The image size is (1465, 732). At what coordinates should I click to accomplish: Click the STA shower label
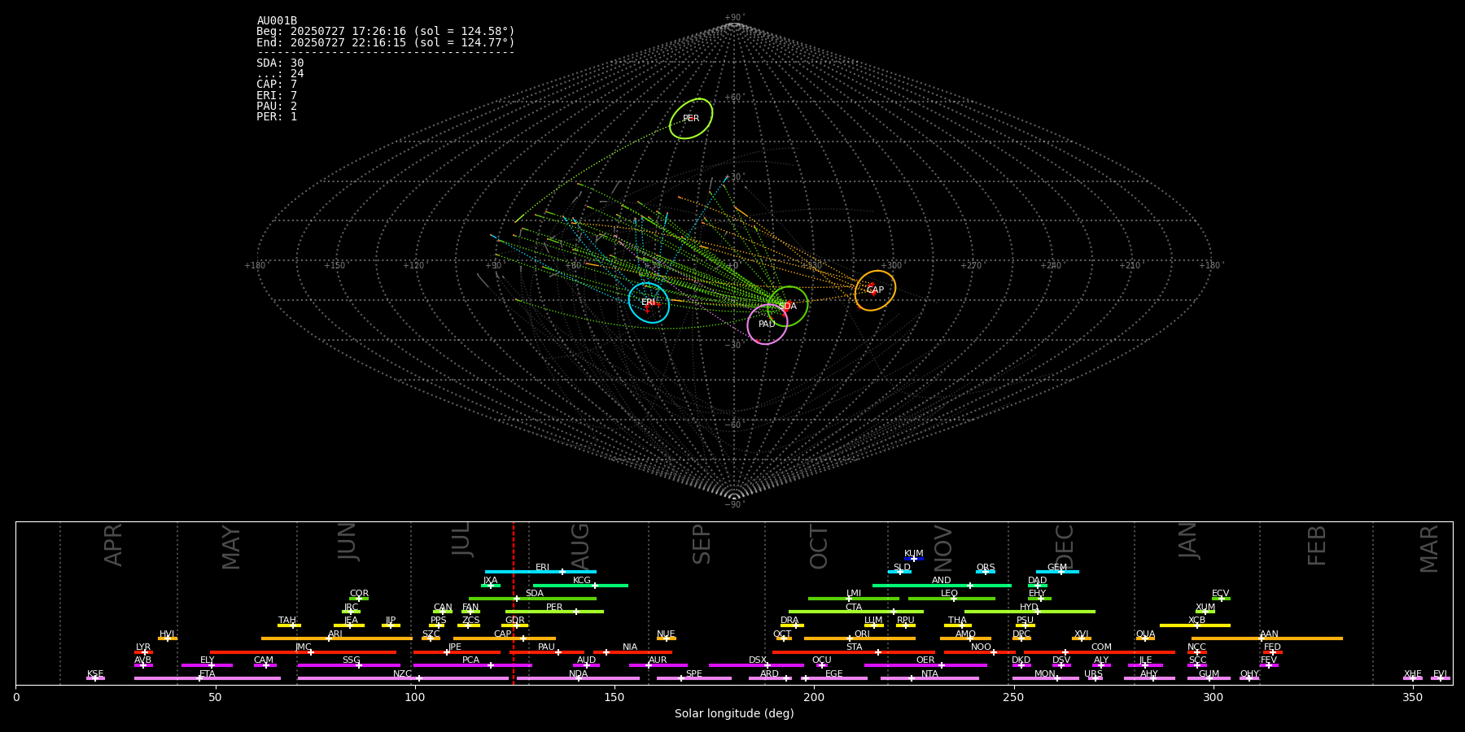coord(854,647)
